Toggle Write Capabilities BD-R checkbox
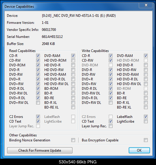This screenshot has width=156, height=165. pos(146,93)
